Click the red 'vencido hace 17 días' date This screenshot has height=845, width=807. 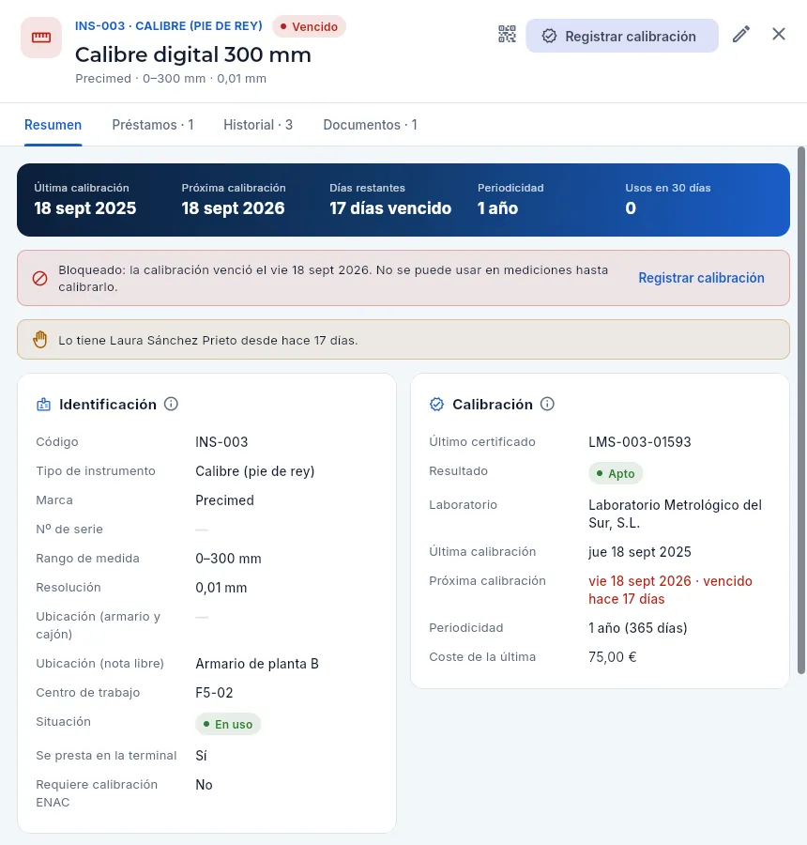pos(670,591)
